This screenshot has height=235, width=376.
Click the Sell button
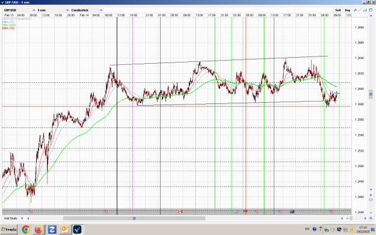click(338, 10)
